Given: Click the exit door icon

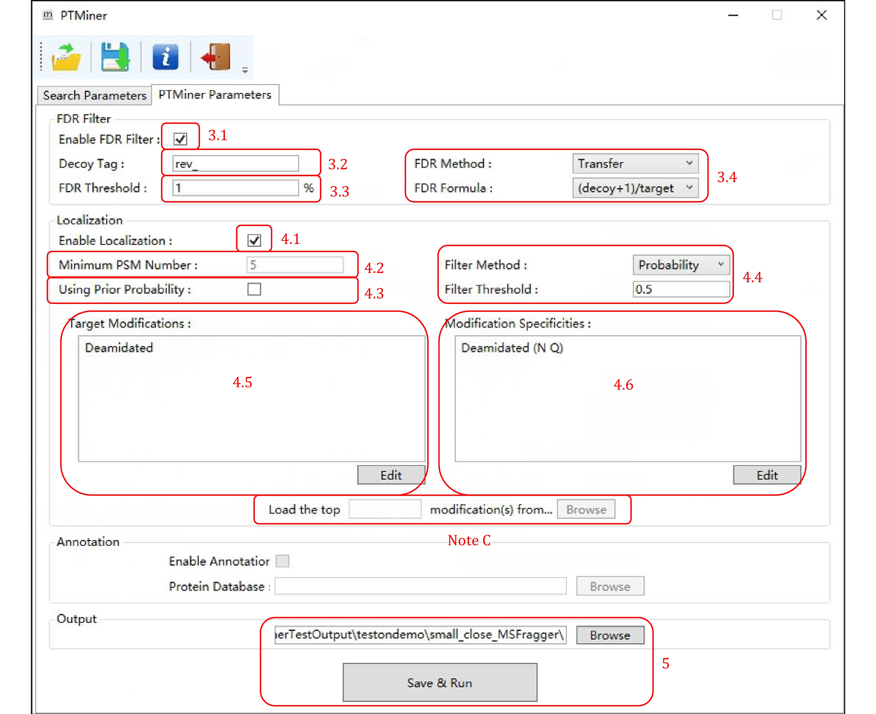Looking at the screenshot, I should pos(216,57).
